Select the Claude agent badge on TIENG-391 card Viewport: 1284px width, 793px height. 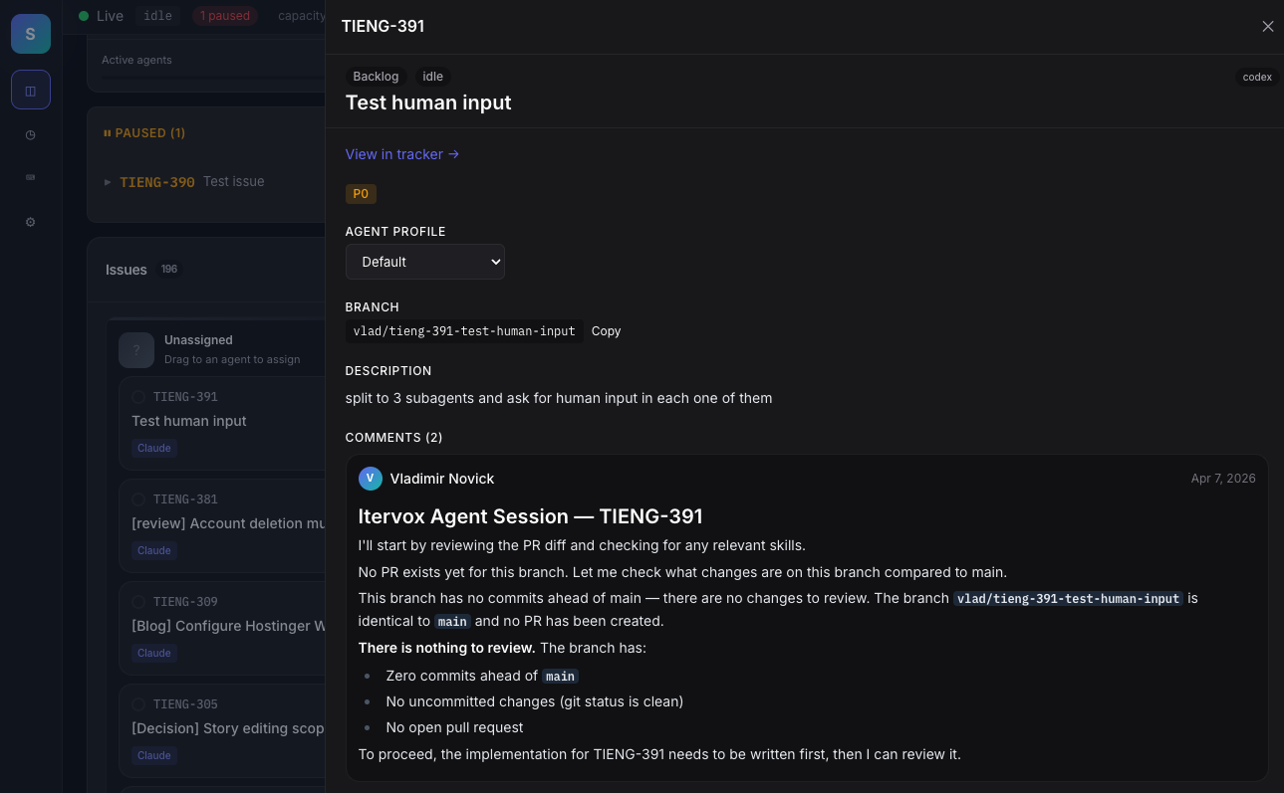point(153,448)
